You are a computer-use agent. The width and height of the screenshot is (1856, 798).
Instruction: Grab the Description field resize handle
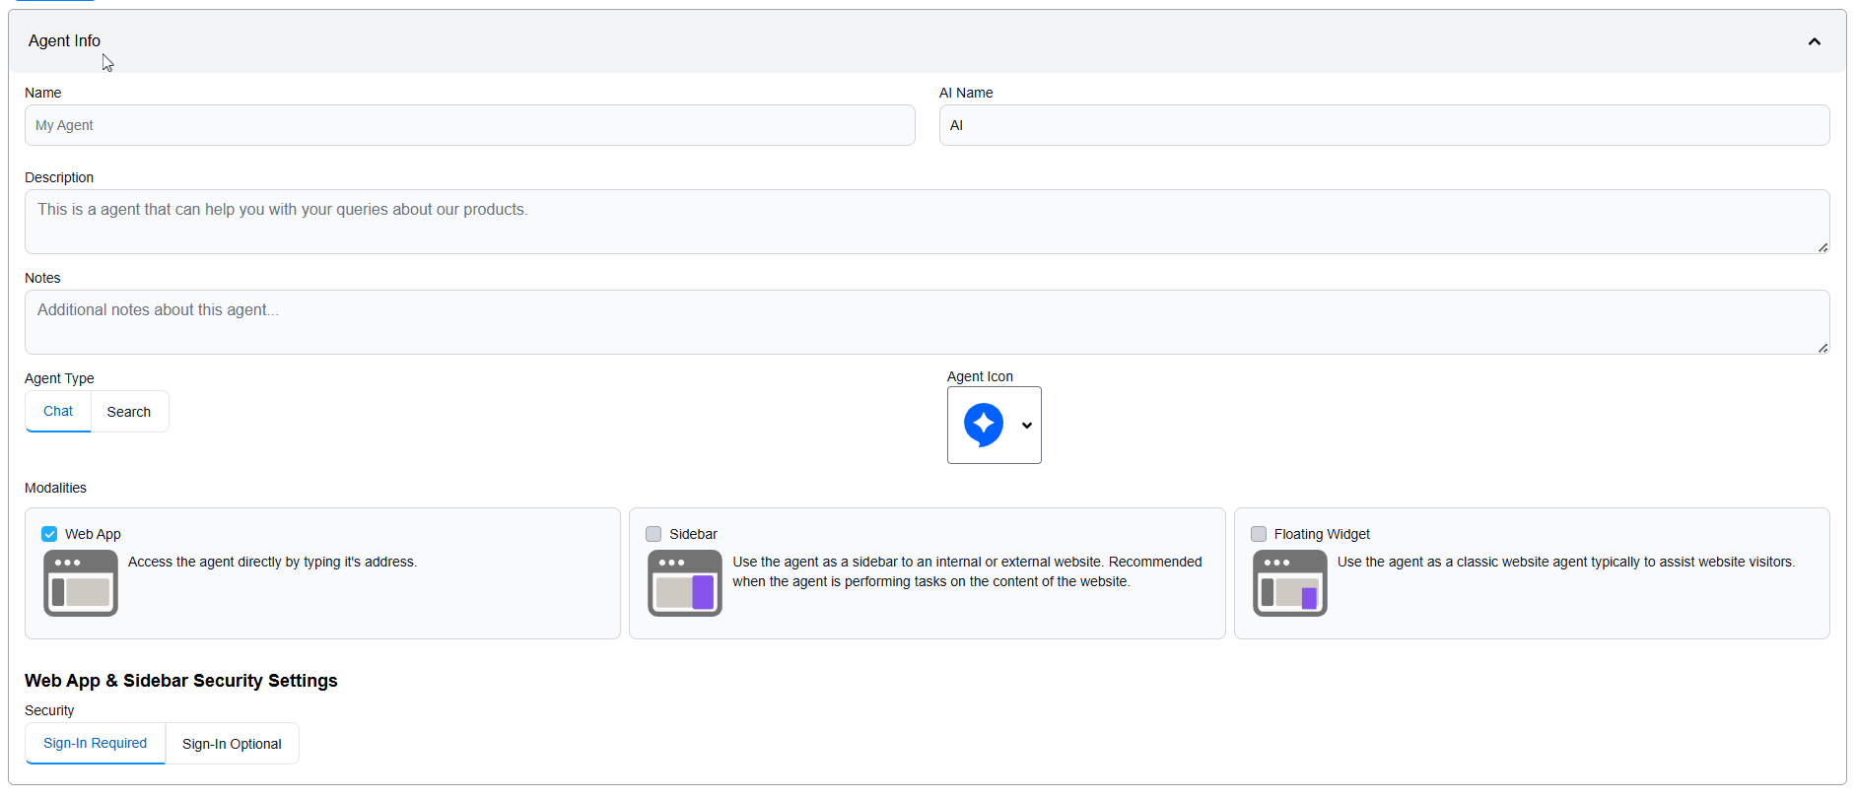point(1822,247)
